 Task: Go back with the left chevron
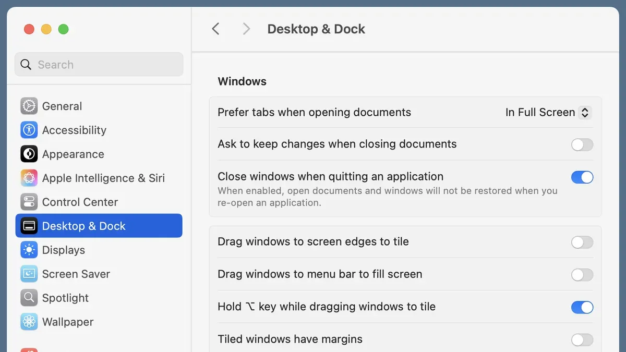click(215, 29)
